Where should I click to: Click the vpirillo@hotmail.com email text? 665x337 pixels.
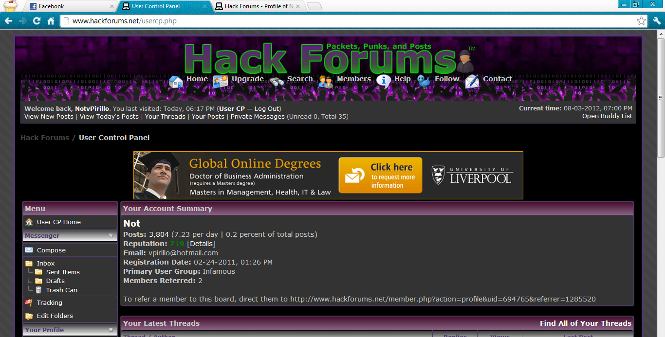pos(184,253)
